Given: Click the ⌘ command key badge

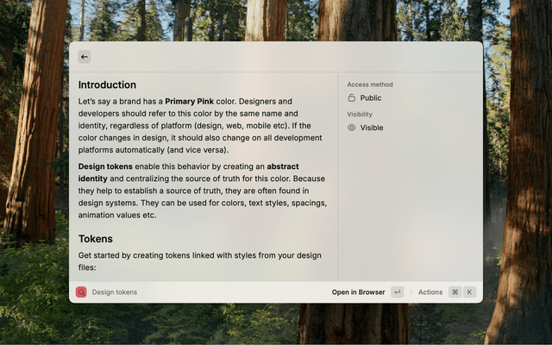Looking at the screenshot, I should [x=455, y=292].
